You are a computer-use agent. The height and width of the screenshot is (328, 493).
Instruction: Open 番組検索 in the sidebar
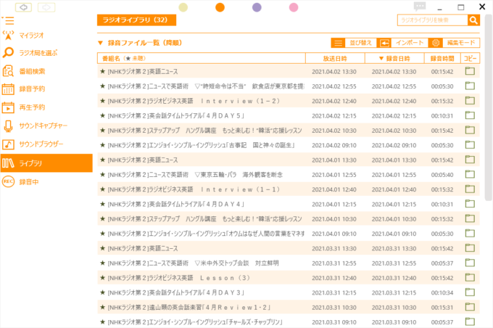[x=31, y=71]
